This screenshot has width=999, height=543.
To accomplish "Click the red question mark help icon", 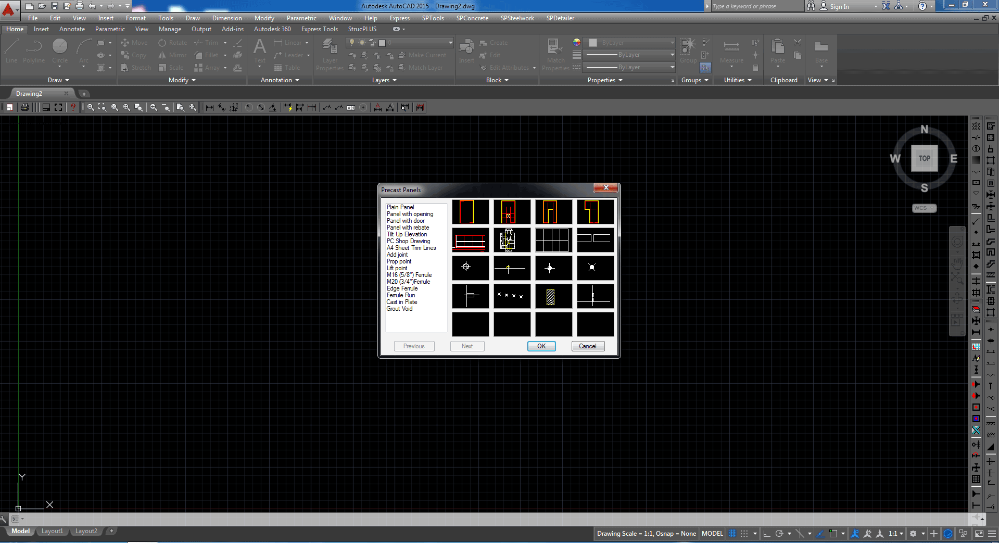I will click(73, 107).
